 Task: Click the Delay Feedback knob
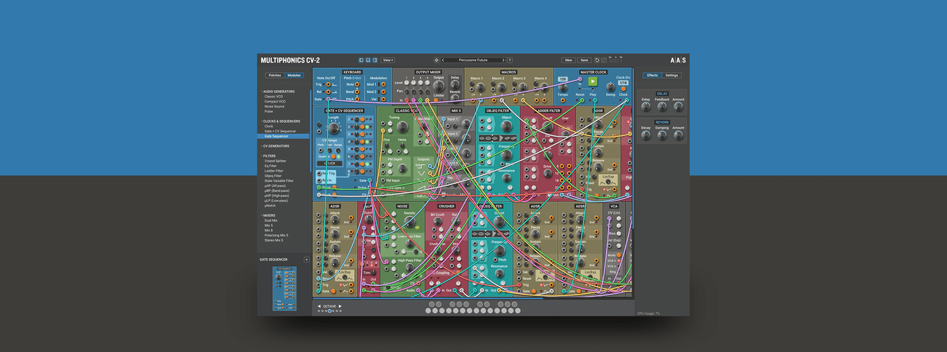pyautogui.click(x=661, y=107)
